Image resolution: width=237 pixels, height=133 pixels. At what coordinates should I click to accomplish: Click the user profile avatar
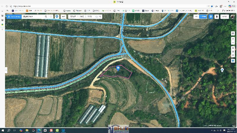click(233, 17)
